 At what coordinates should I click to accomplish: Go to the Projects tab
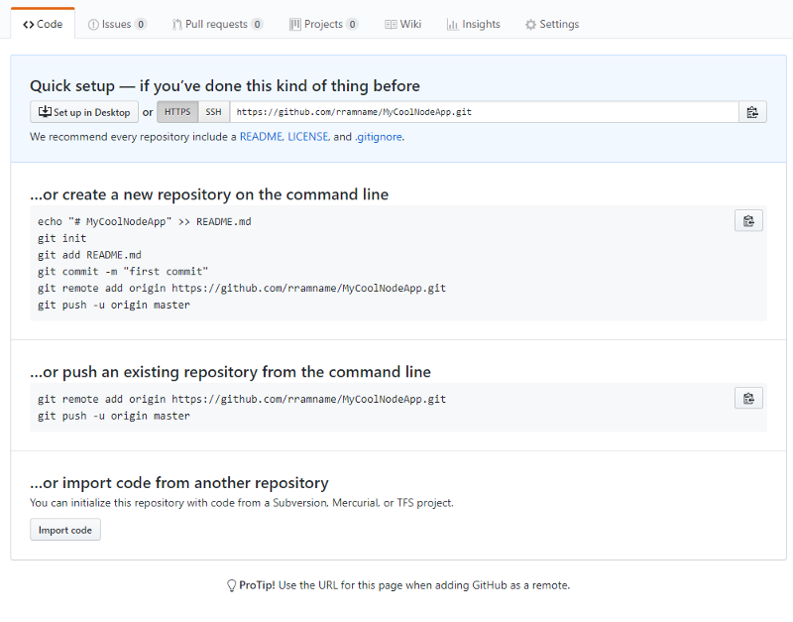[324, 24]
